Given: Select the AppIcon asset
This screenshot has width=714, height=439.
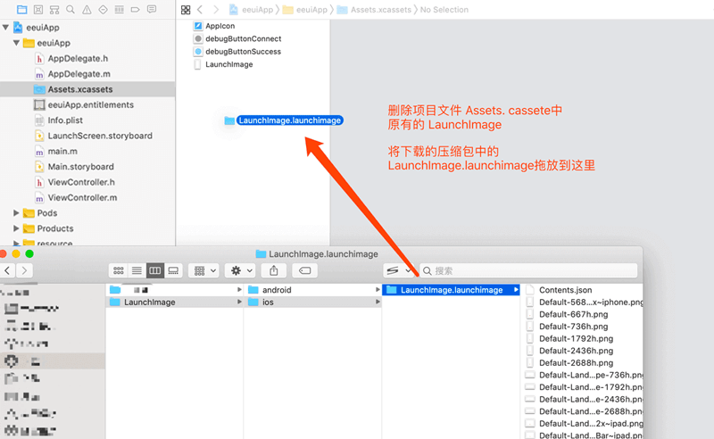Looking at the screenshot, I should 220,27.
